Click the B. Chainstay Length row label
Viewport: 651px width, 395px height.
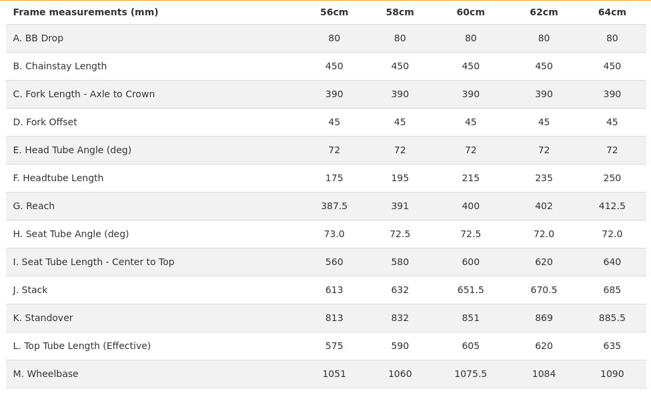[x=59, y=66]
